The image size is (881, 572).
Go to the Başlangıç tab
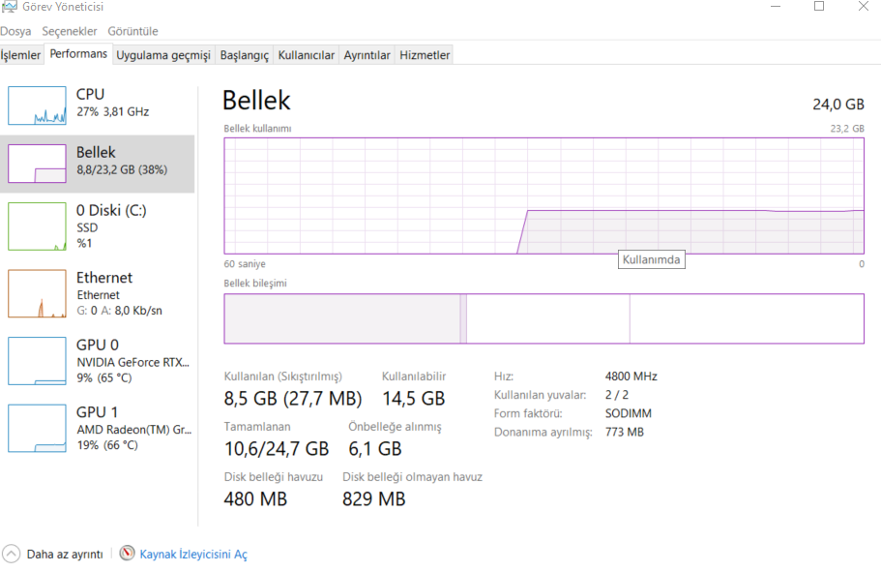[x=244, y=55]
